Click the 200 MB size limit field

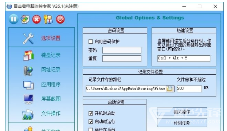(189, 89)
